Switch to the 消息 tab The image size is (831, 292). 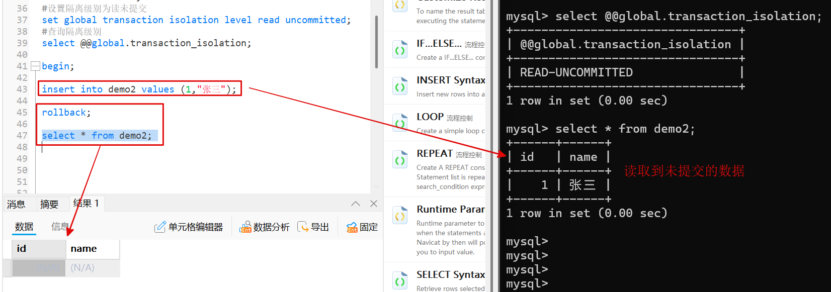click(x=16, y=204)
